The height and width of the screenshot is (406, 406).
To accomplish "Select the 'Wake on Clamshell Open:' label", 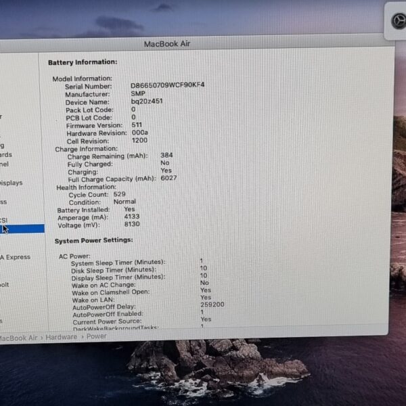I will [111, 292].
